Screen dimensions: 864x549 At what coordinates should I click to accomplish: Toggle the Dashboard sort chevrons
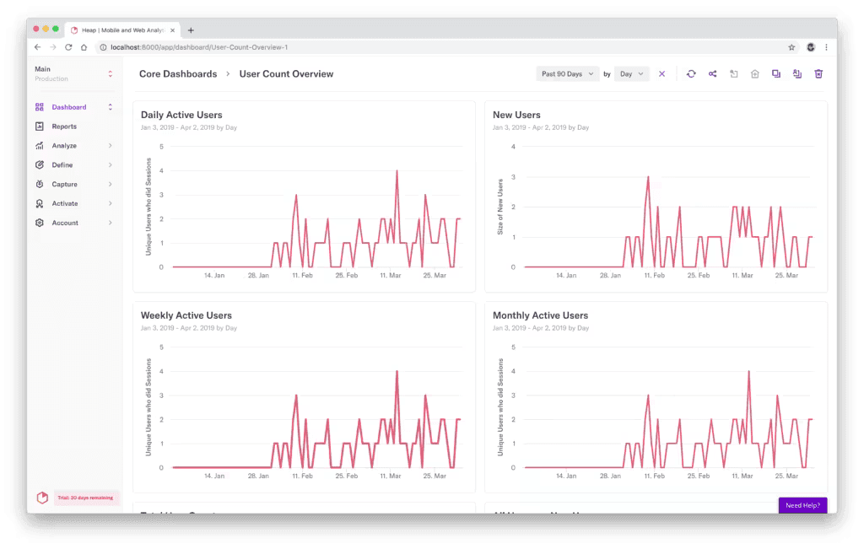point(110,107)
